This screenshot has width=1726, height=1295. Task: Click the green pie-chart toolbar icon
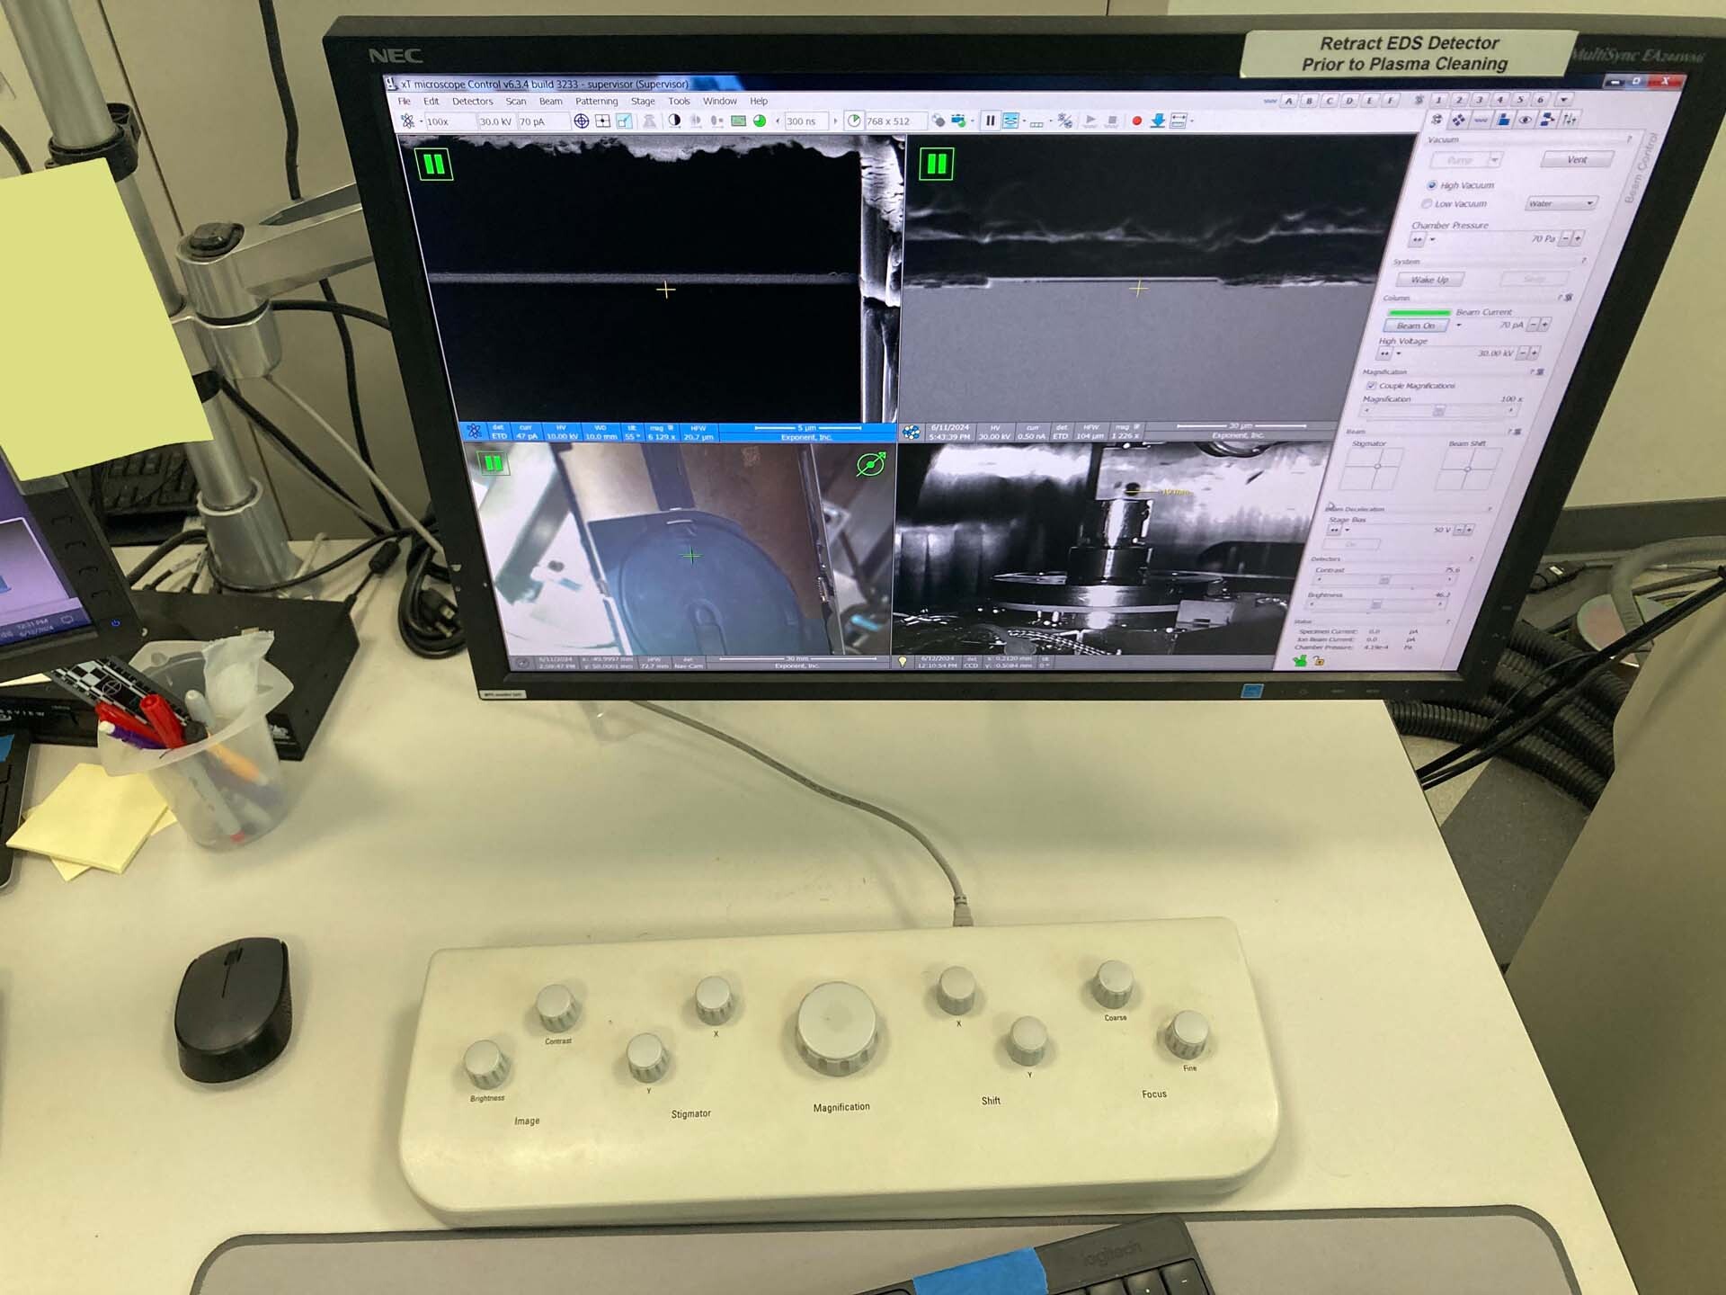tap(759, 121)
